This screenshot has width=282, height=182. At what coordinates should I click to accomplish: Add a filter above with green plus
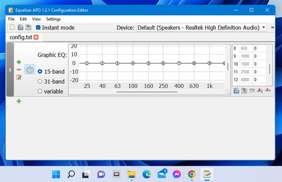pos(19,62)
